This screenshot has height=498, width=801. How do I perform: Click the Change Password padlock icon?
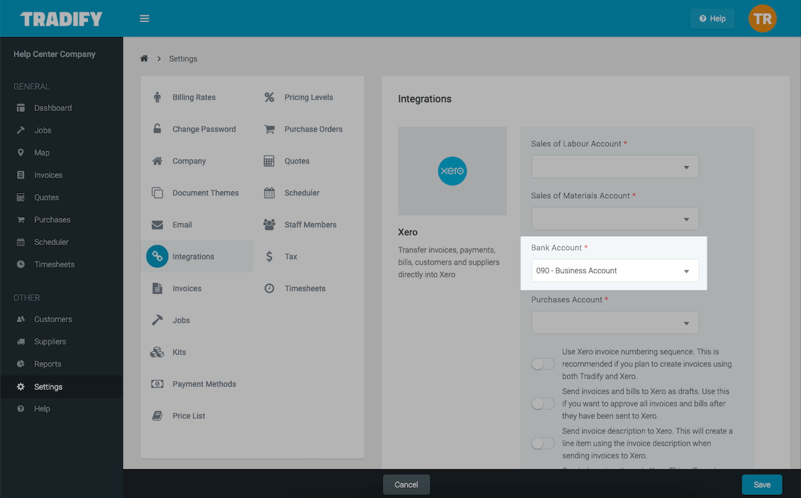click(157, 128)
